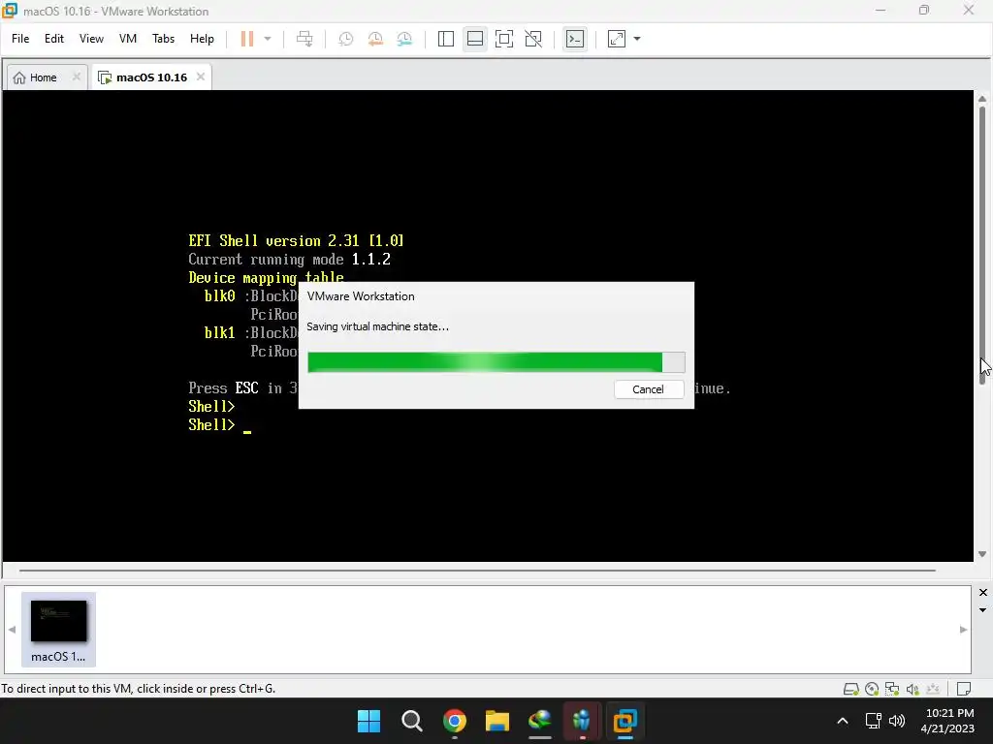Open the Help menu
This screenshot has width=993, height=744.
(x=202, y=39)
